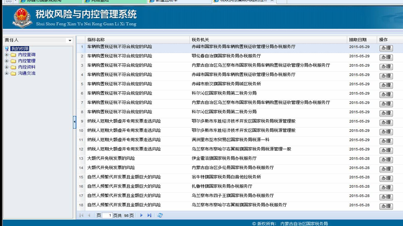Screen dimensions: 403x226
Task: Expand the 沟通交流 tree node
Action: [7, 73]
